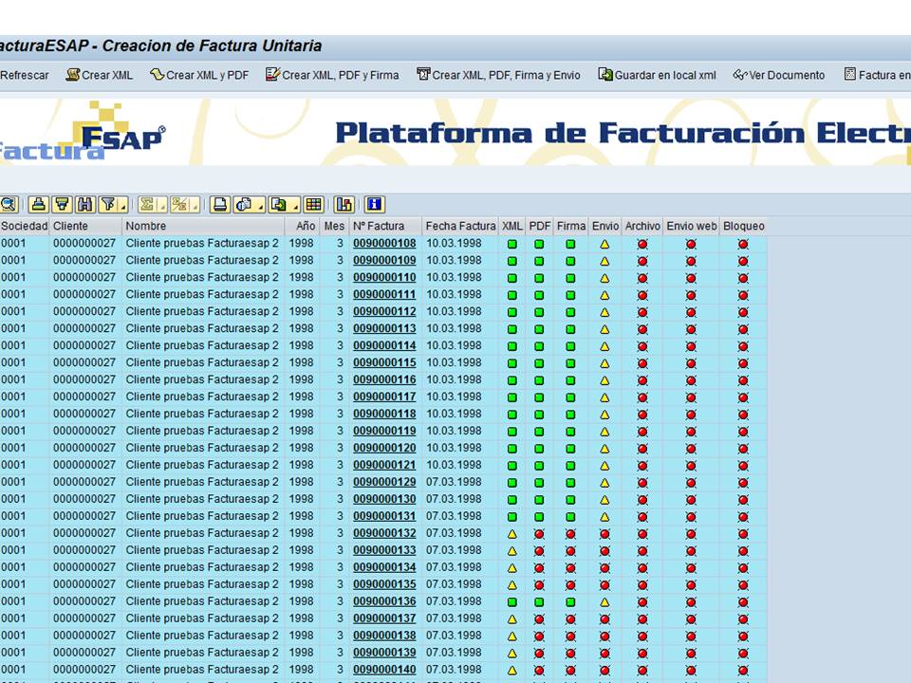Viewport: 911px width, 683px height.
Task: Open invoice link 0090000131
Action: click(384, 516)
